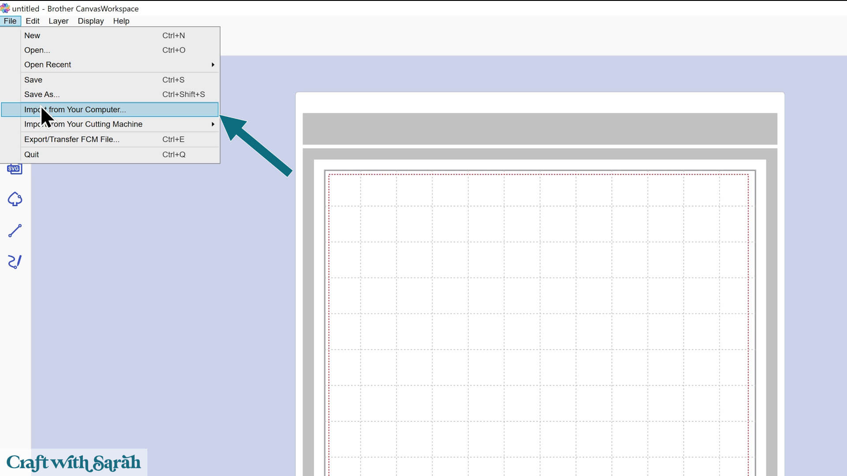The height and width of the screenshot is (476, 847).
Task: Expand Import from Your Cutting Machine submenu arrow
Action: coord(213,124)
